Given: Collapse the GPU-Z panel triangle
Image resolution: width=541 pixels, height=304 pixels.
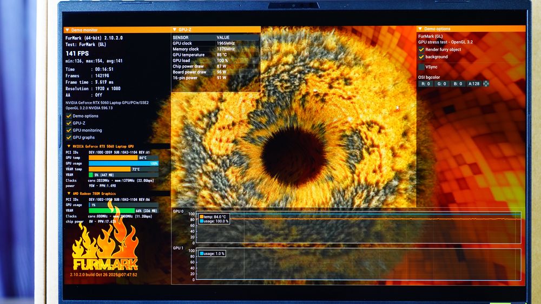Looking at the screenshot, I should 175,30.
